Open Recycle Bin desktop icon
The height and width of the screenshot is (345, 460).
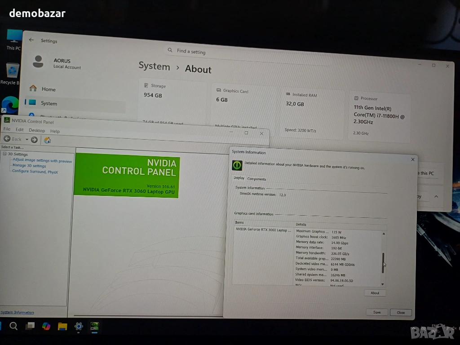(x=12, y=73)
